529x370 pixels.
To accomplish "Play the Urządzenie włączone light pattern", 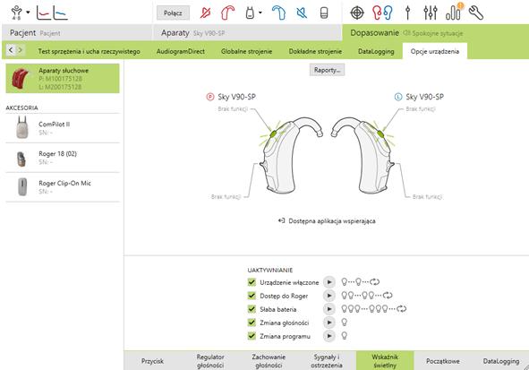I will [x=329, y=282].
